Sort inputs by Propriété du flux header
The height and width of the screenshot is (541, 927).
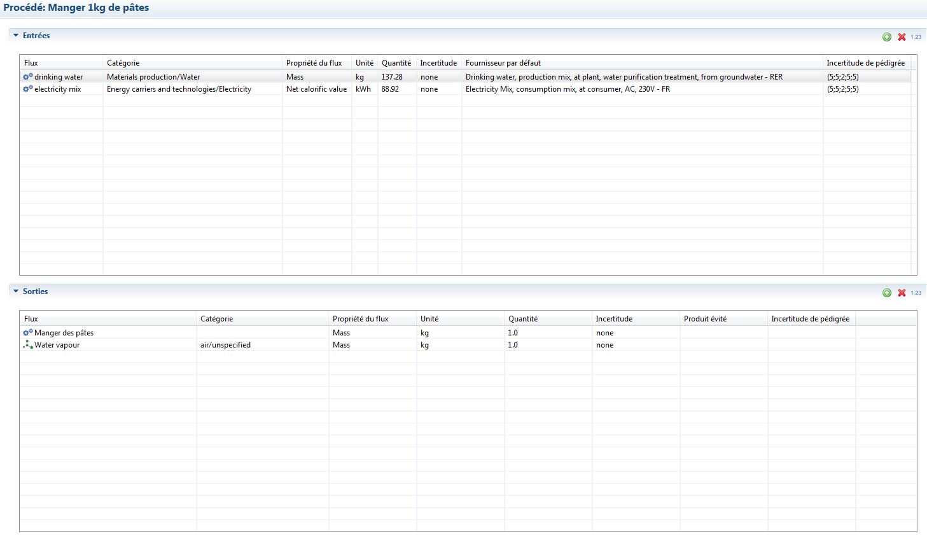click(317, 63)
